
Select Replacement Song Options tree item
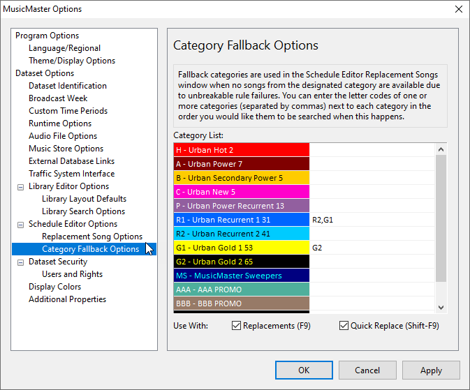coord(92,237)
